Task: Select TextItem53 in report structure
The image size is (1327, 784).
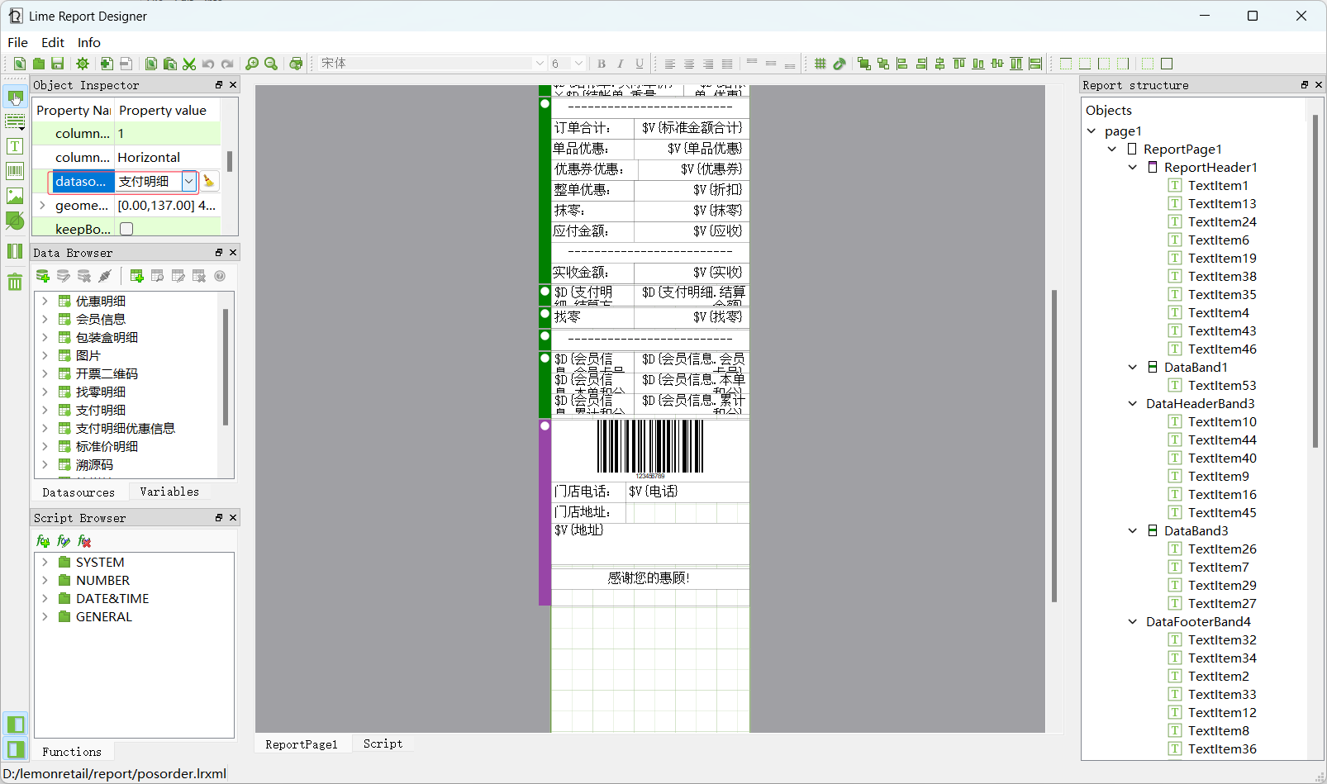Action: pyautogui.click(x=1222, y=385)
